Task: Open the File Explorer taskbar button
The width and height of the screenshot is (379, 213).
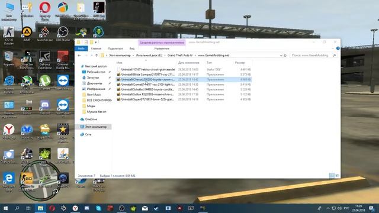Action: coord(40,208)
